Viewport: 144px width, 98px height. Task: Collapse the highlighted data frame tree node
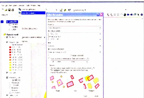pos(5,22)
